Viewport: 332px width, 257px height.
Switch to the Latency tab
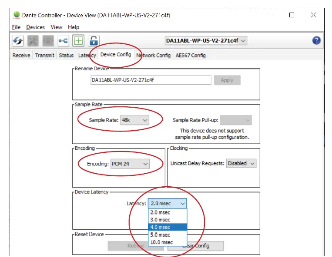[x=87, y=55]
